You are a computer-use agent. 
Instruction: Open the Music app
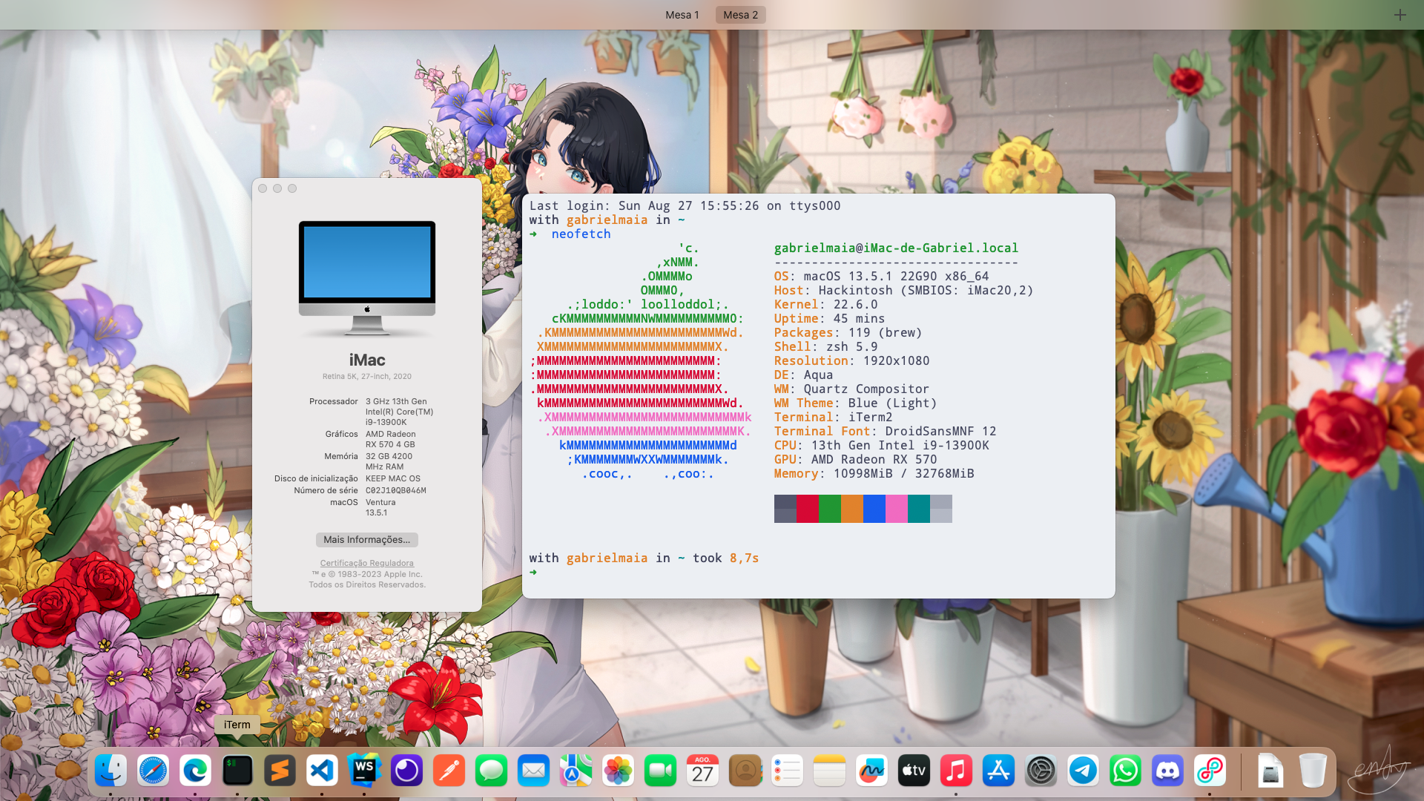coord(956,771)
